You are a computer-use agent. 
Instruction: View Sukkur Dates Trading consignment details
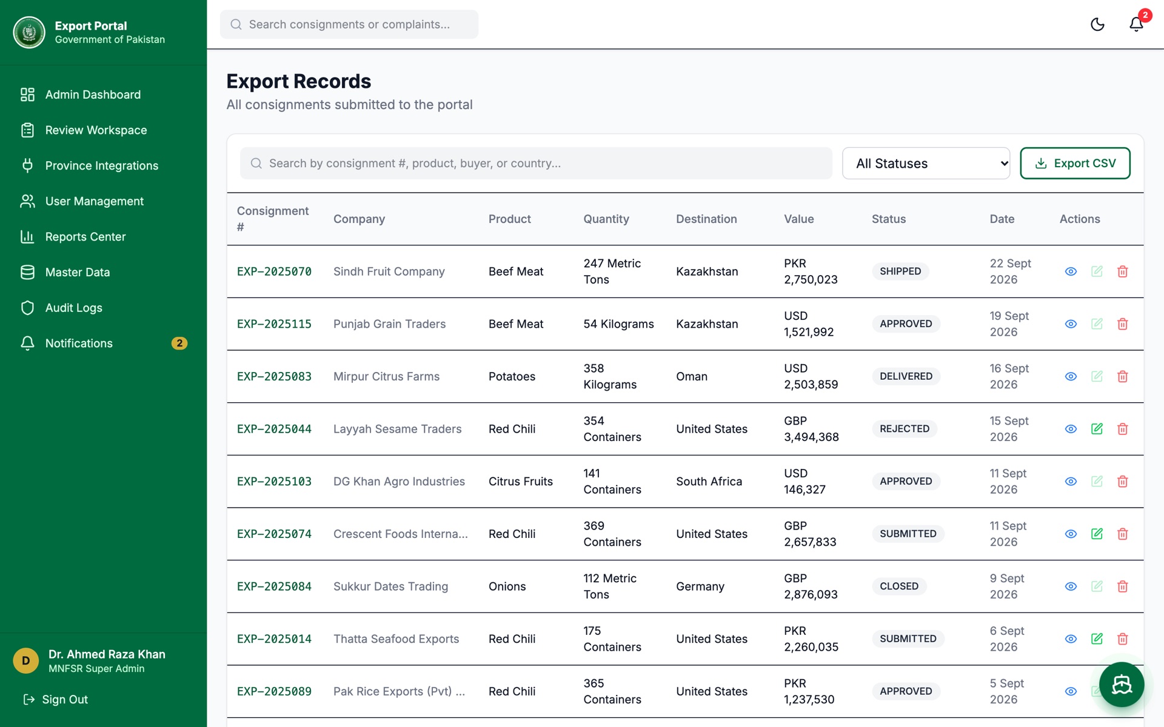tap(1071, 586)
